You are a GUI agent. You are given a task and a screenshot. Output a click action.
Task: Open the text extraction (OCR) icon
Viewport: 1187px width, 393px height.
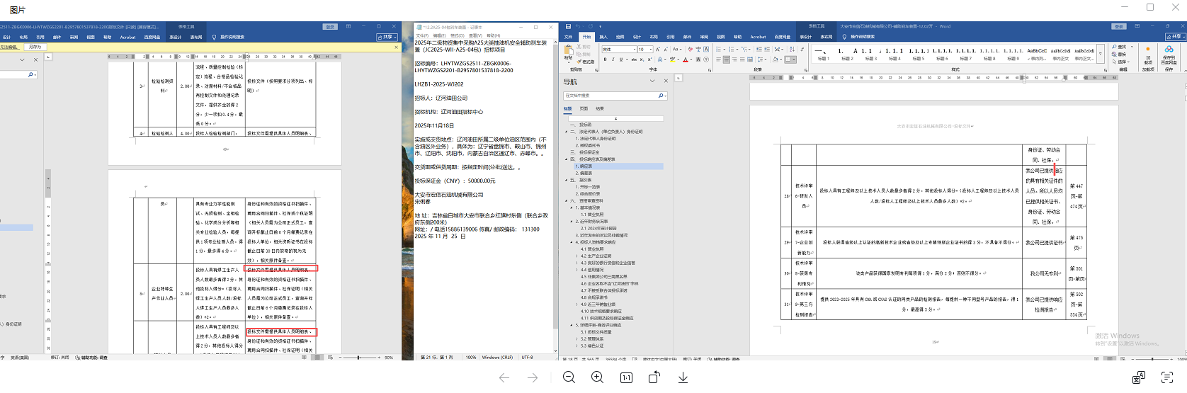tap(1167, 378)
